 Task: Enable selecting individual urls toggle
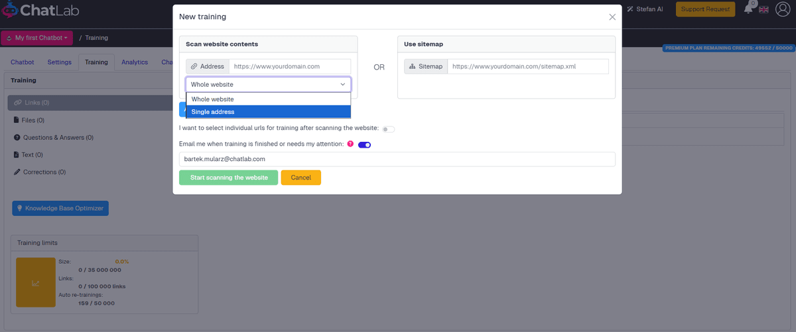[388, 129]
